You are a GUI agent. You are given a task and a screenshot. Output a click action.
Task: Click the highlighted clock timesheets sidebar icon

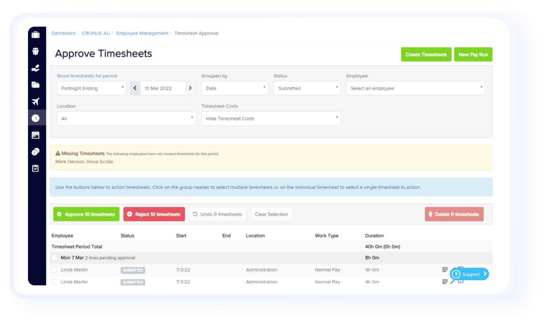click(35, 118)
